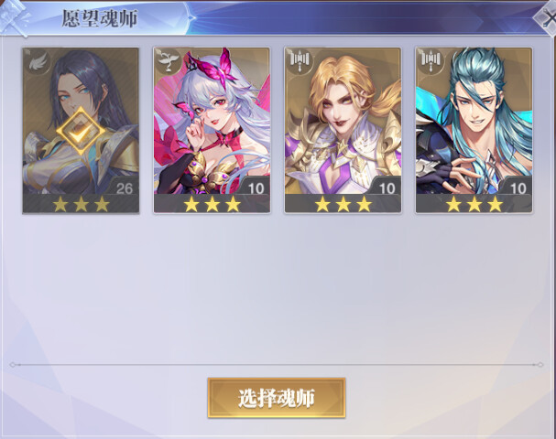Select the pink butterfly silver-haired girl card
This screenshot has width=556, height=439.
212,130
